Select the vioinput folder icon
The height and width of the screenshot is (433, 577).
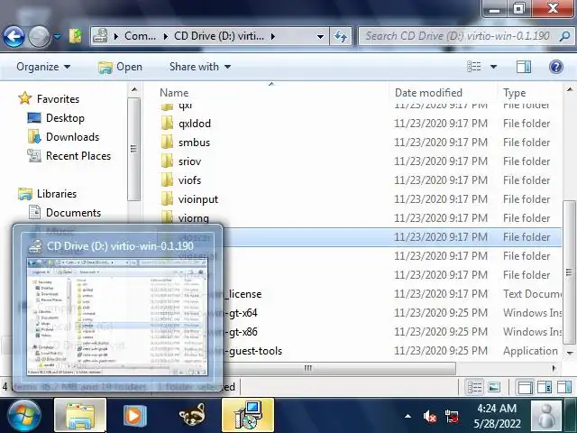167,199
